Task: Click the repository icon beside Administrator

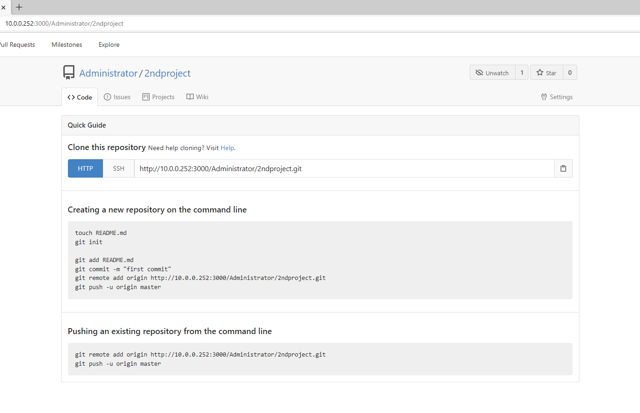Action: coord(69,73)
